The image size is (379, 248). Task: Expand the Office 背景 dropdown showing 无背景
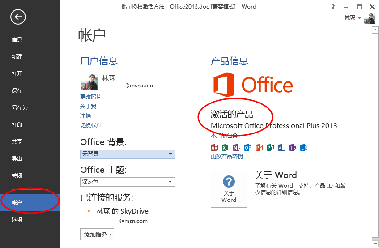pyautogui.click(x=128, y=154)
